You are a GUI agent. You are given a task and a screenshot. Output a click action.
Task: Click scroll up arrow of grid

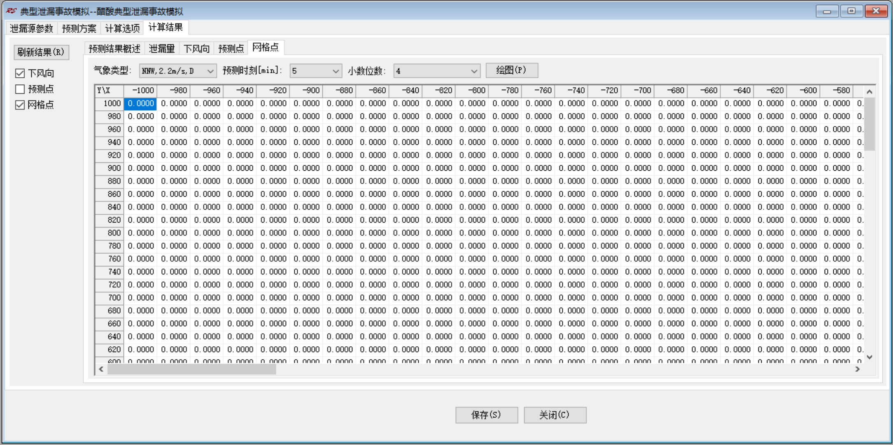[869, 91]
